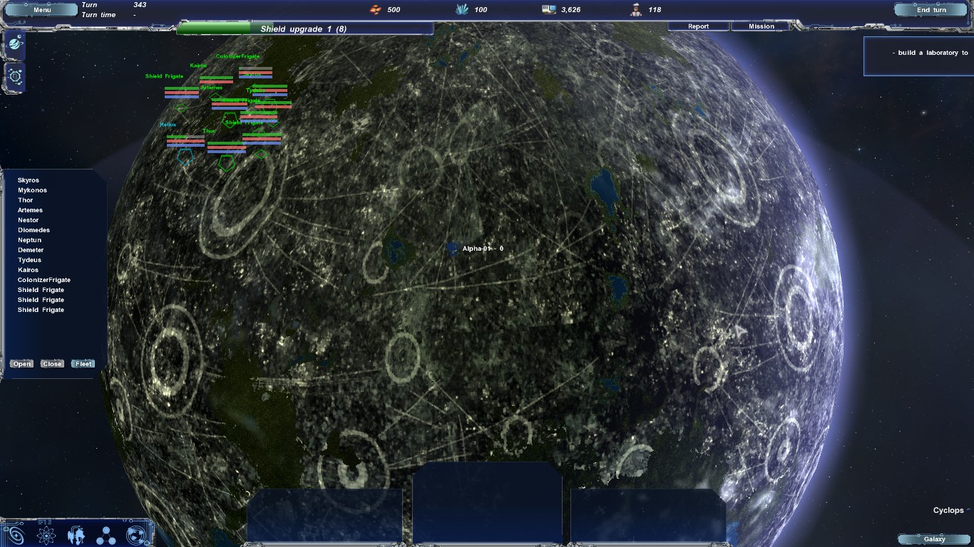Select Thor in the ship list

(26, 200)
